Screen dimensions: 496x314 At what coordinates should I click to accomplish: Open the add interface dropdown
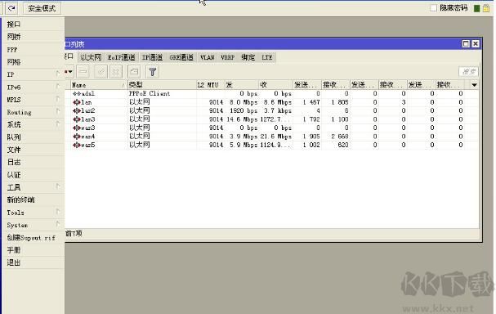coord(69,72)
